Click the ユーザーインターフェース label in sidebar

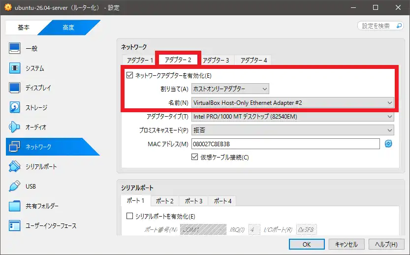(51, 225)
